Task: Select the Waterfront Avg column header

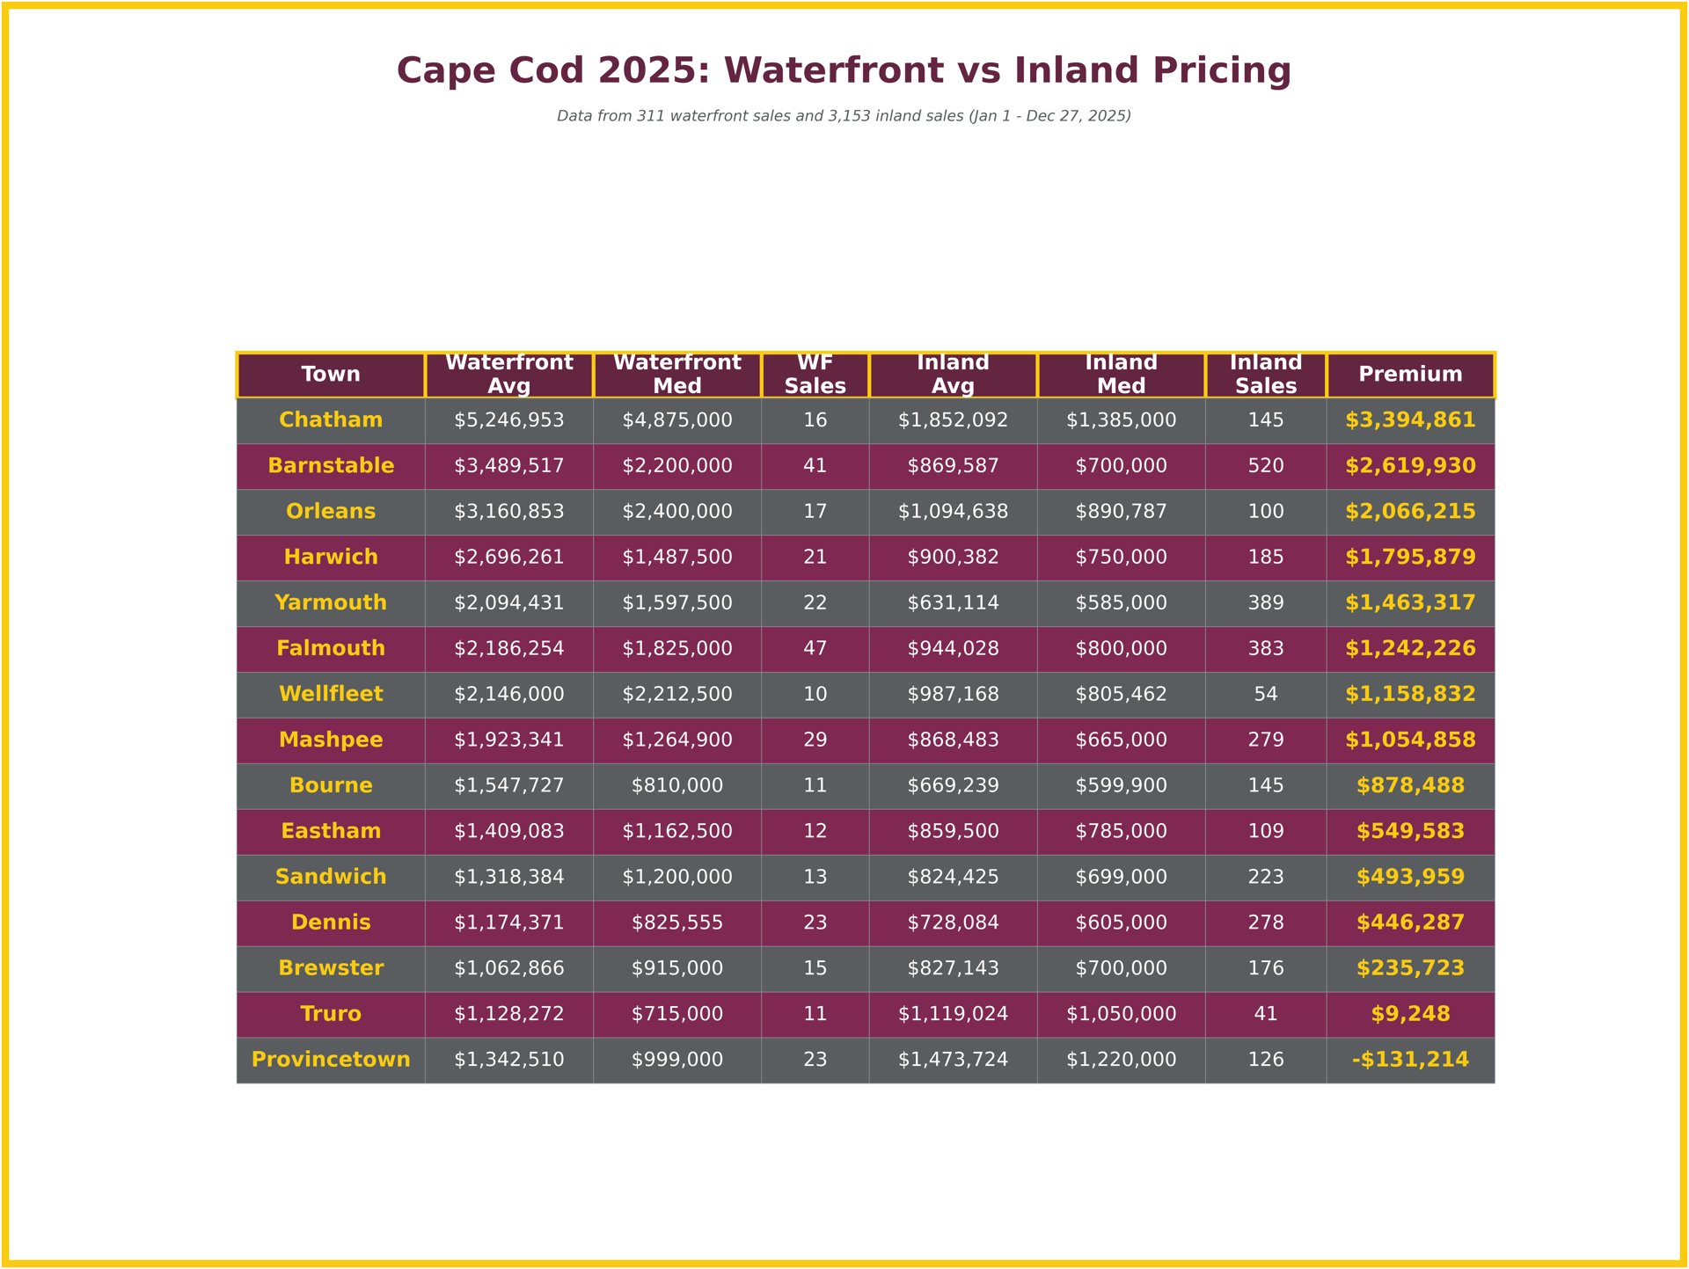Action: coord(508,375)
